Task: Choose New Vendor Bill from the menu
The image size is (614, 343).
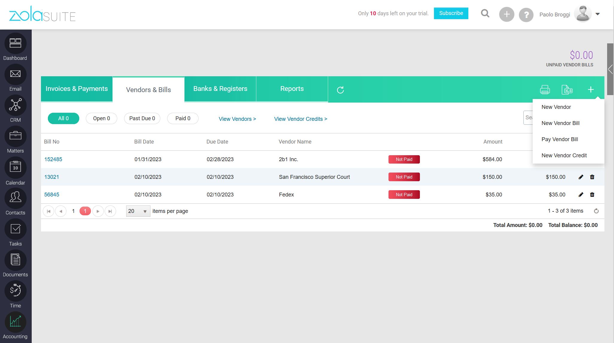Action: pos(560,123)
